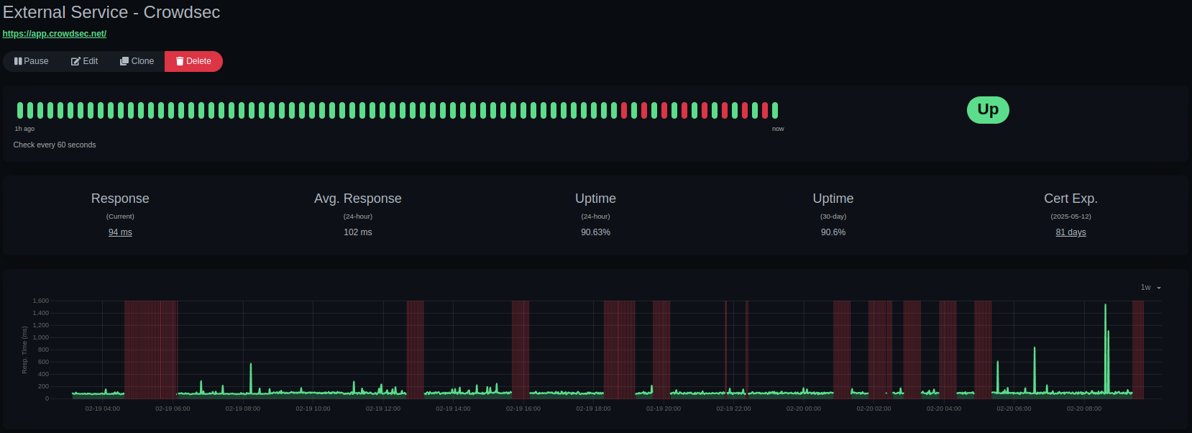This screenshot has height=433, width=1192.
Task: Select the oldest heartbeat beat above 1h ago
Action: click(x=20, y=110)
